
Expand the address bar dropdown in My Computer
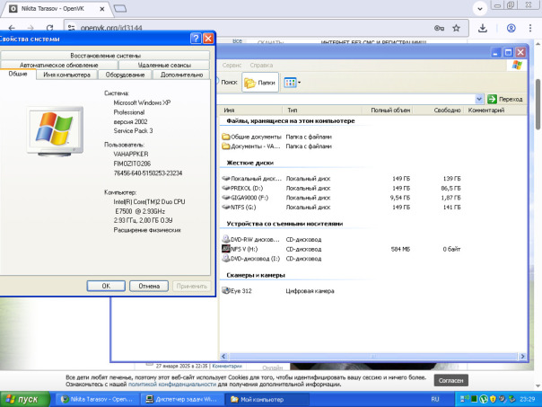pos(479,99)
